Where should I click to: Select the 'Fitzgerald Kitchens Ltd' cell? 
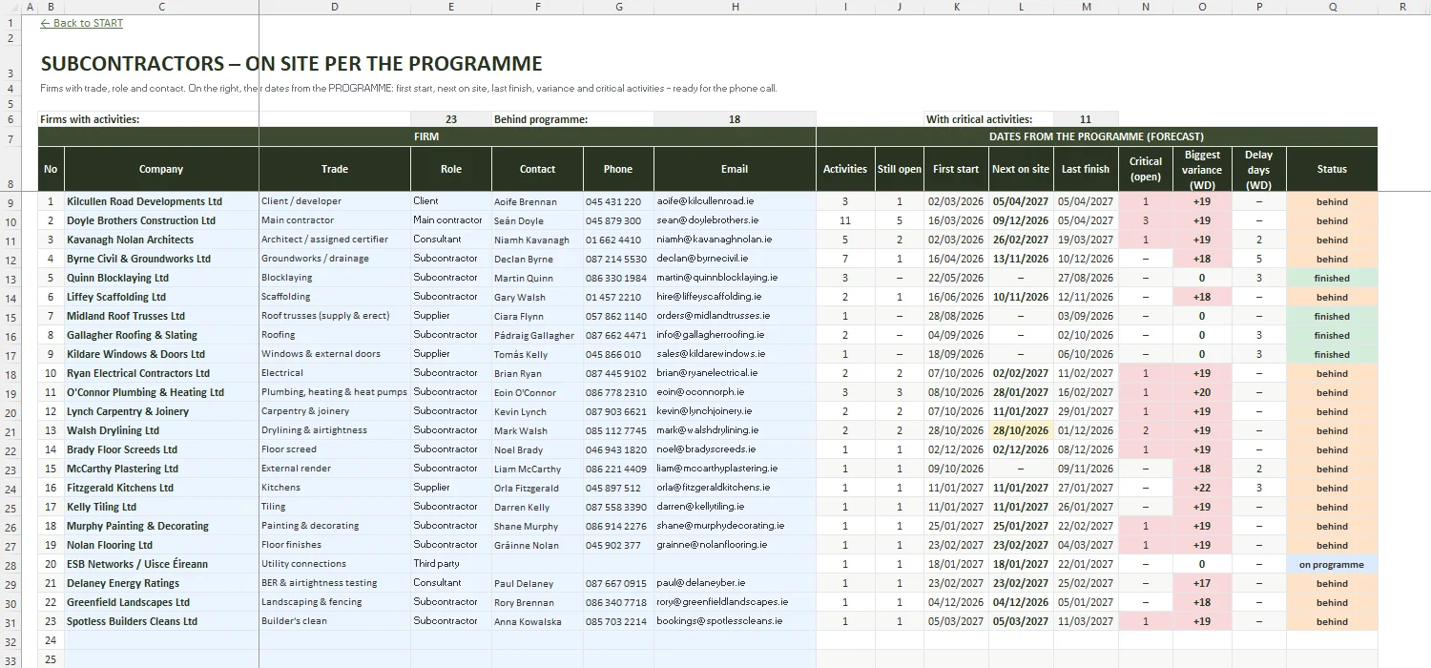[161, 488]
